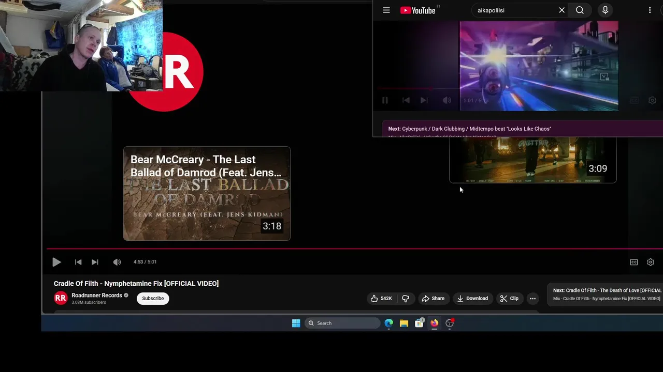Like the video with 542K likes

(381, 298)
